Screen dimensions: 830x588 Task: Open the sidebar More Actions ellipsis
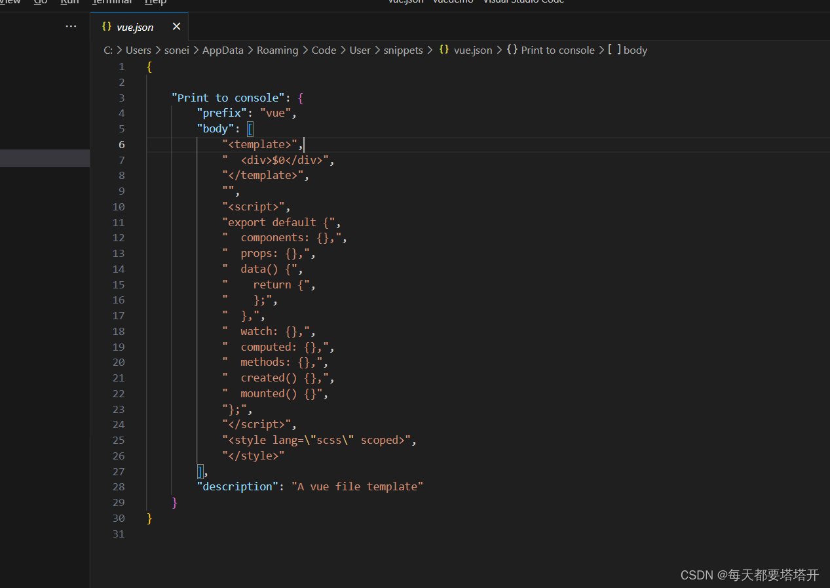coord(71,26)
